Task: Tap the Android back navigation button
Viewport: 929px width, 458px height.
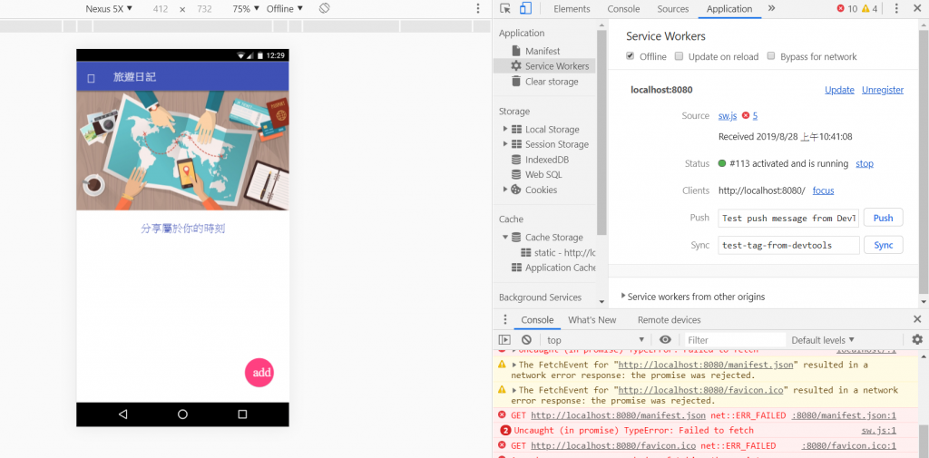Action: (x=122, y=414)
